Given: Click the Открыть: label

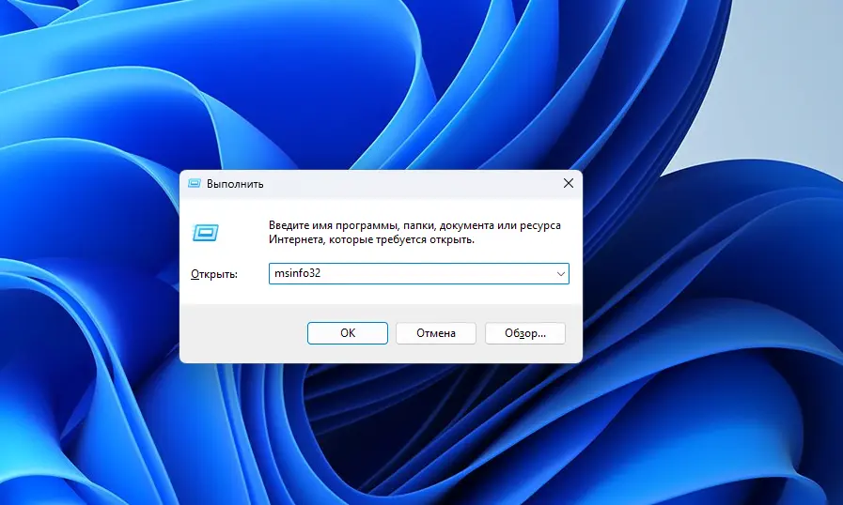Looking at the screenshot, I should (x=214, y=274).
